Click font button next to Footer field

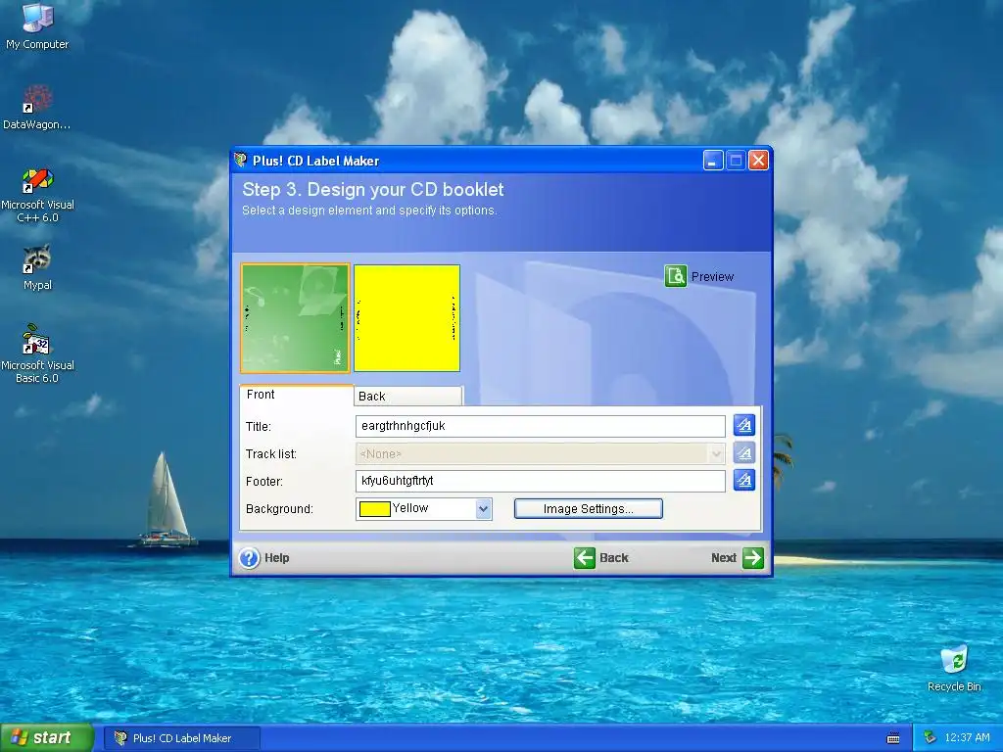click(x=744, y=480)
